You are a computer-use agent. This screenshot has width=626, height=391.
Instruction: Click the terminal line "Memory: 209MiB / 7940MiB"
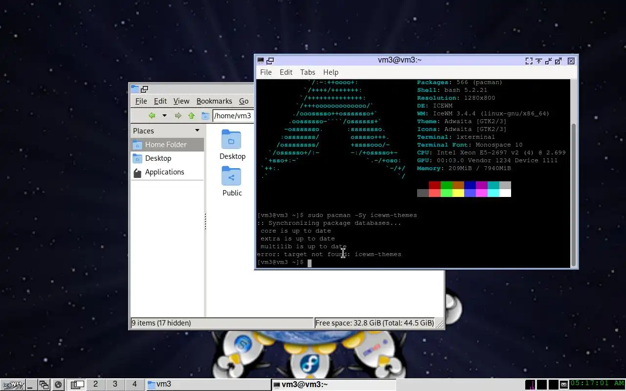pos(464,168)
